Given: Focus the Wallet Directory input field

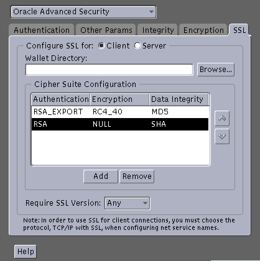Looking at the screenshot, I should (109, 70).
